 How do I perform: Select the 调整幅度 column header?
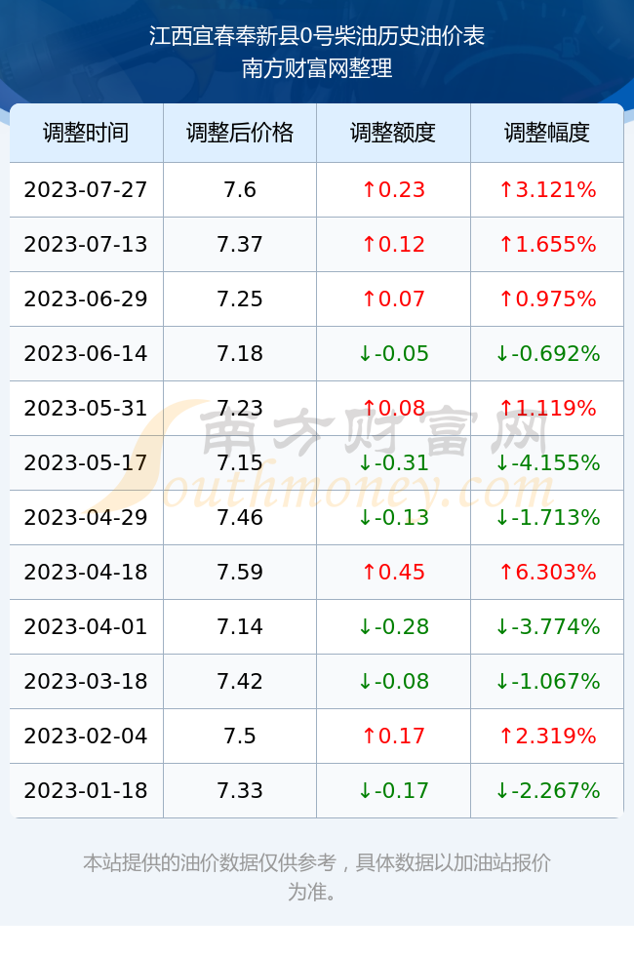(547, 133)
